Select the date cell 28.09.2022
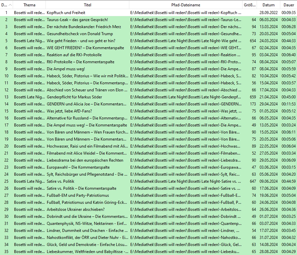Image resolution: width=297 pixels, height=255 pixels. [268, 12]
